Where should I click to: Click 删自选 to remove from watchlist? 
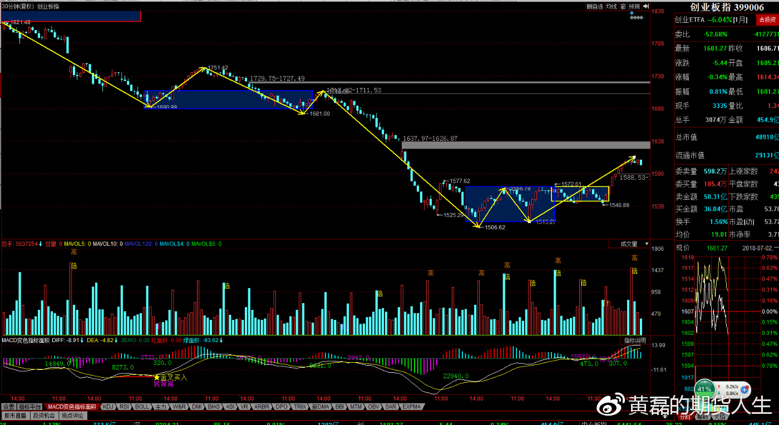coord(595,6)
